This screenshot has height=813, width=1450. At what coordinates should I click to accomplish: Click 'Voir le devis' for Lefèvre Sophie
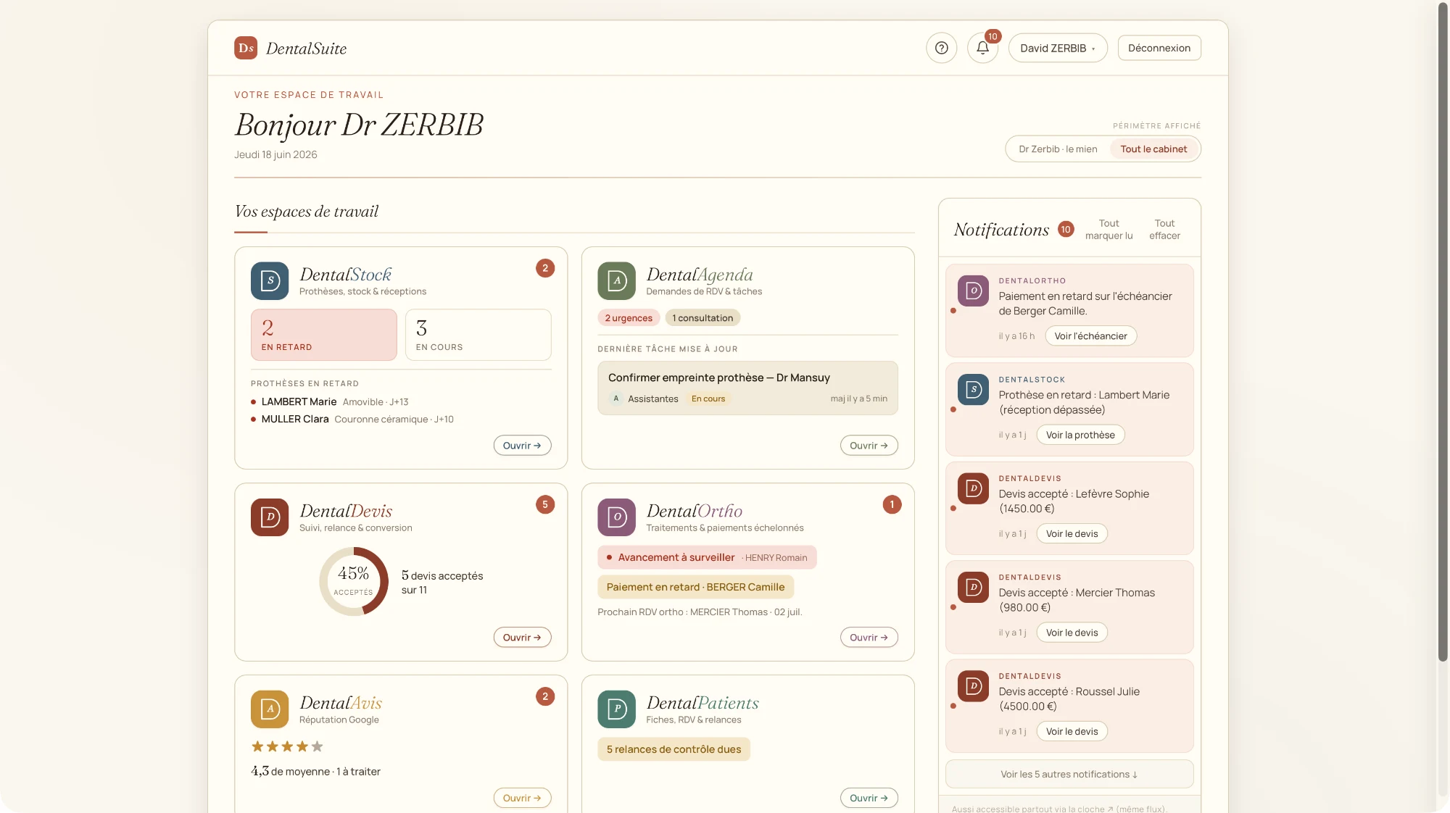[x=1072, y=534]
